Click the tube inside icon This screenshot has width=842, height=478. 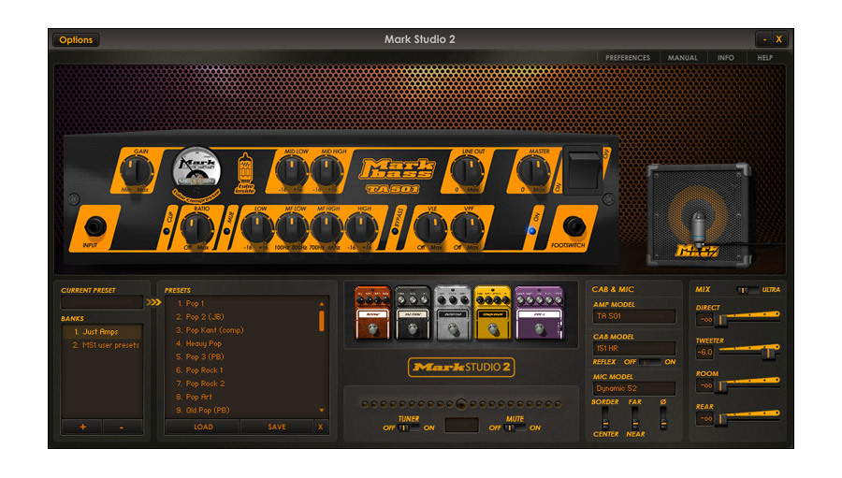245,173
